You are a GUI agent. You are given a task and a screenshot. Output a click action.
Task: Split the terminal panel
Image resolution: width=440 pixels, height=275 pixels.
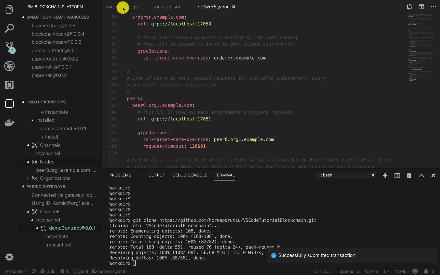click(x=397, y=175)
